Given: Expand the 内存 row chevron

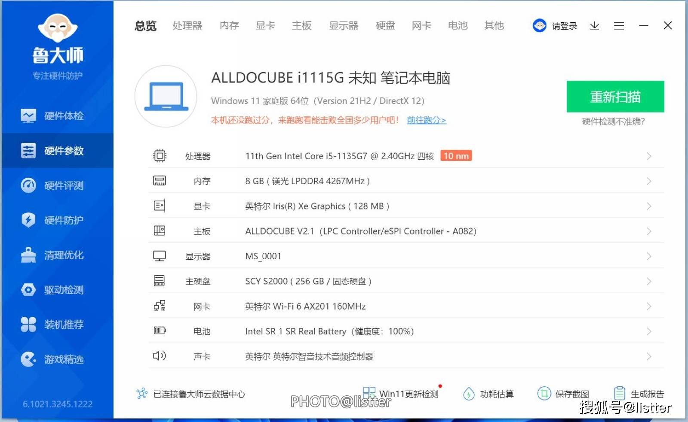Looking at the screenshot, I should [649, 181].
